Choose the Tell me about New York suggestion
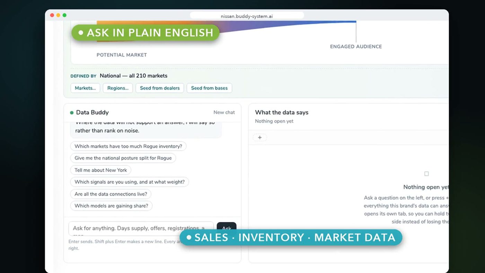485x273 pixels. click(x=101, y=170)
